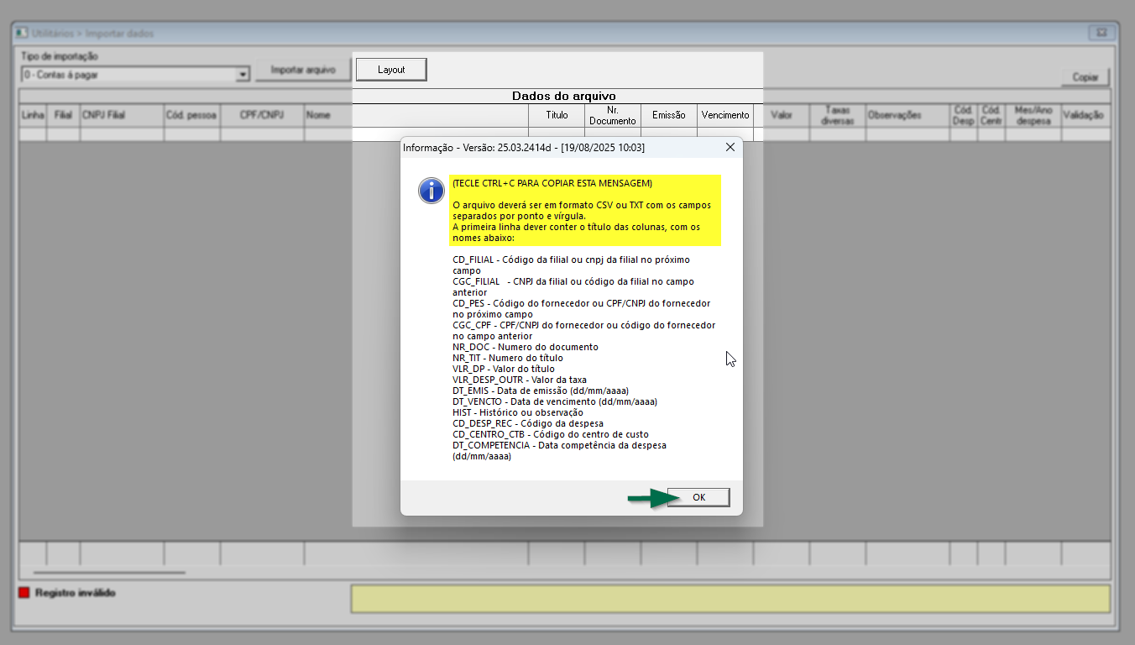Click the Cód. Centr column header
Viewport: 1135px width, 645px height.
coord(991,115)
